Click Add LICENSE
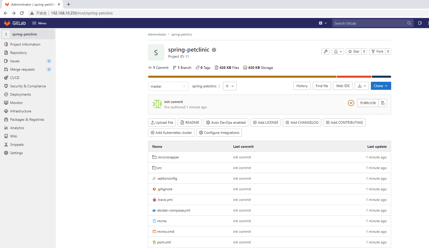429x248 pixels. tap(265, 122)
